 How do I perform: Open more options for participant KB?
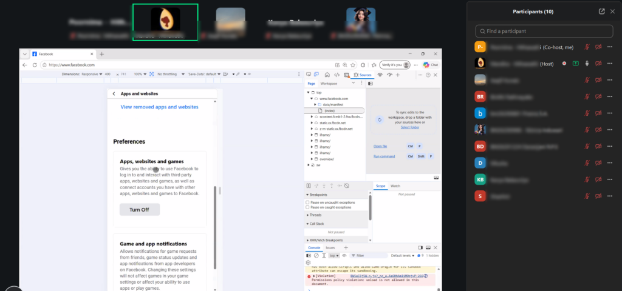(x=610, y=179)
